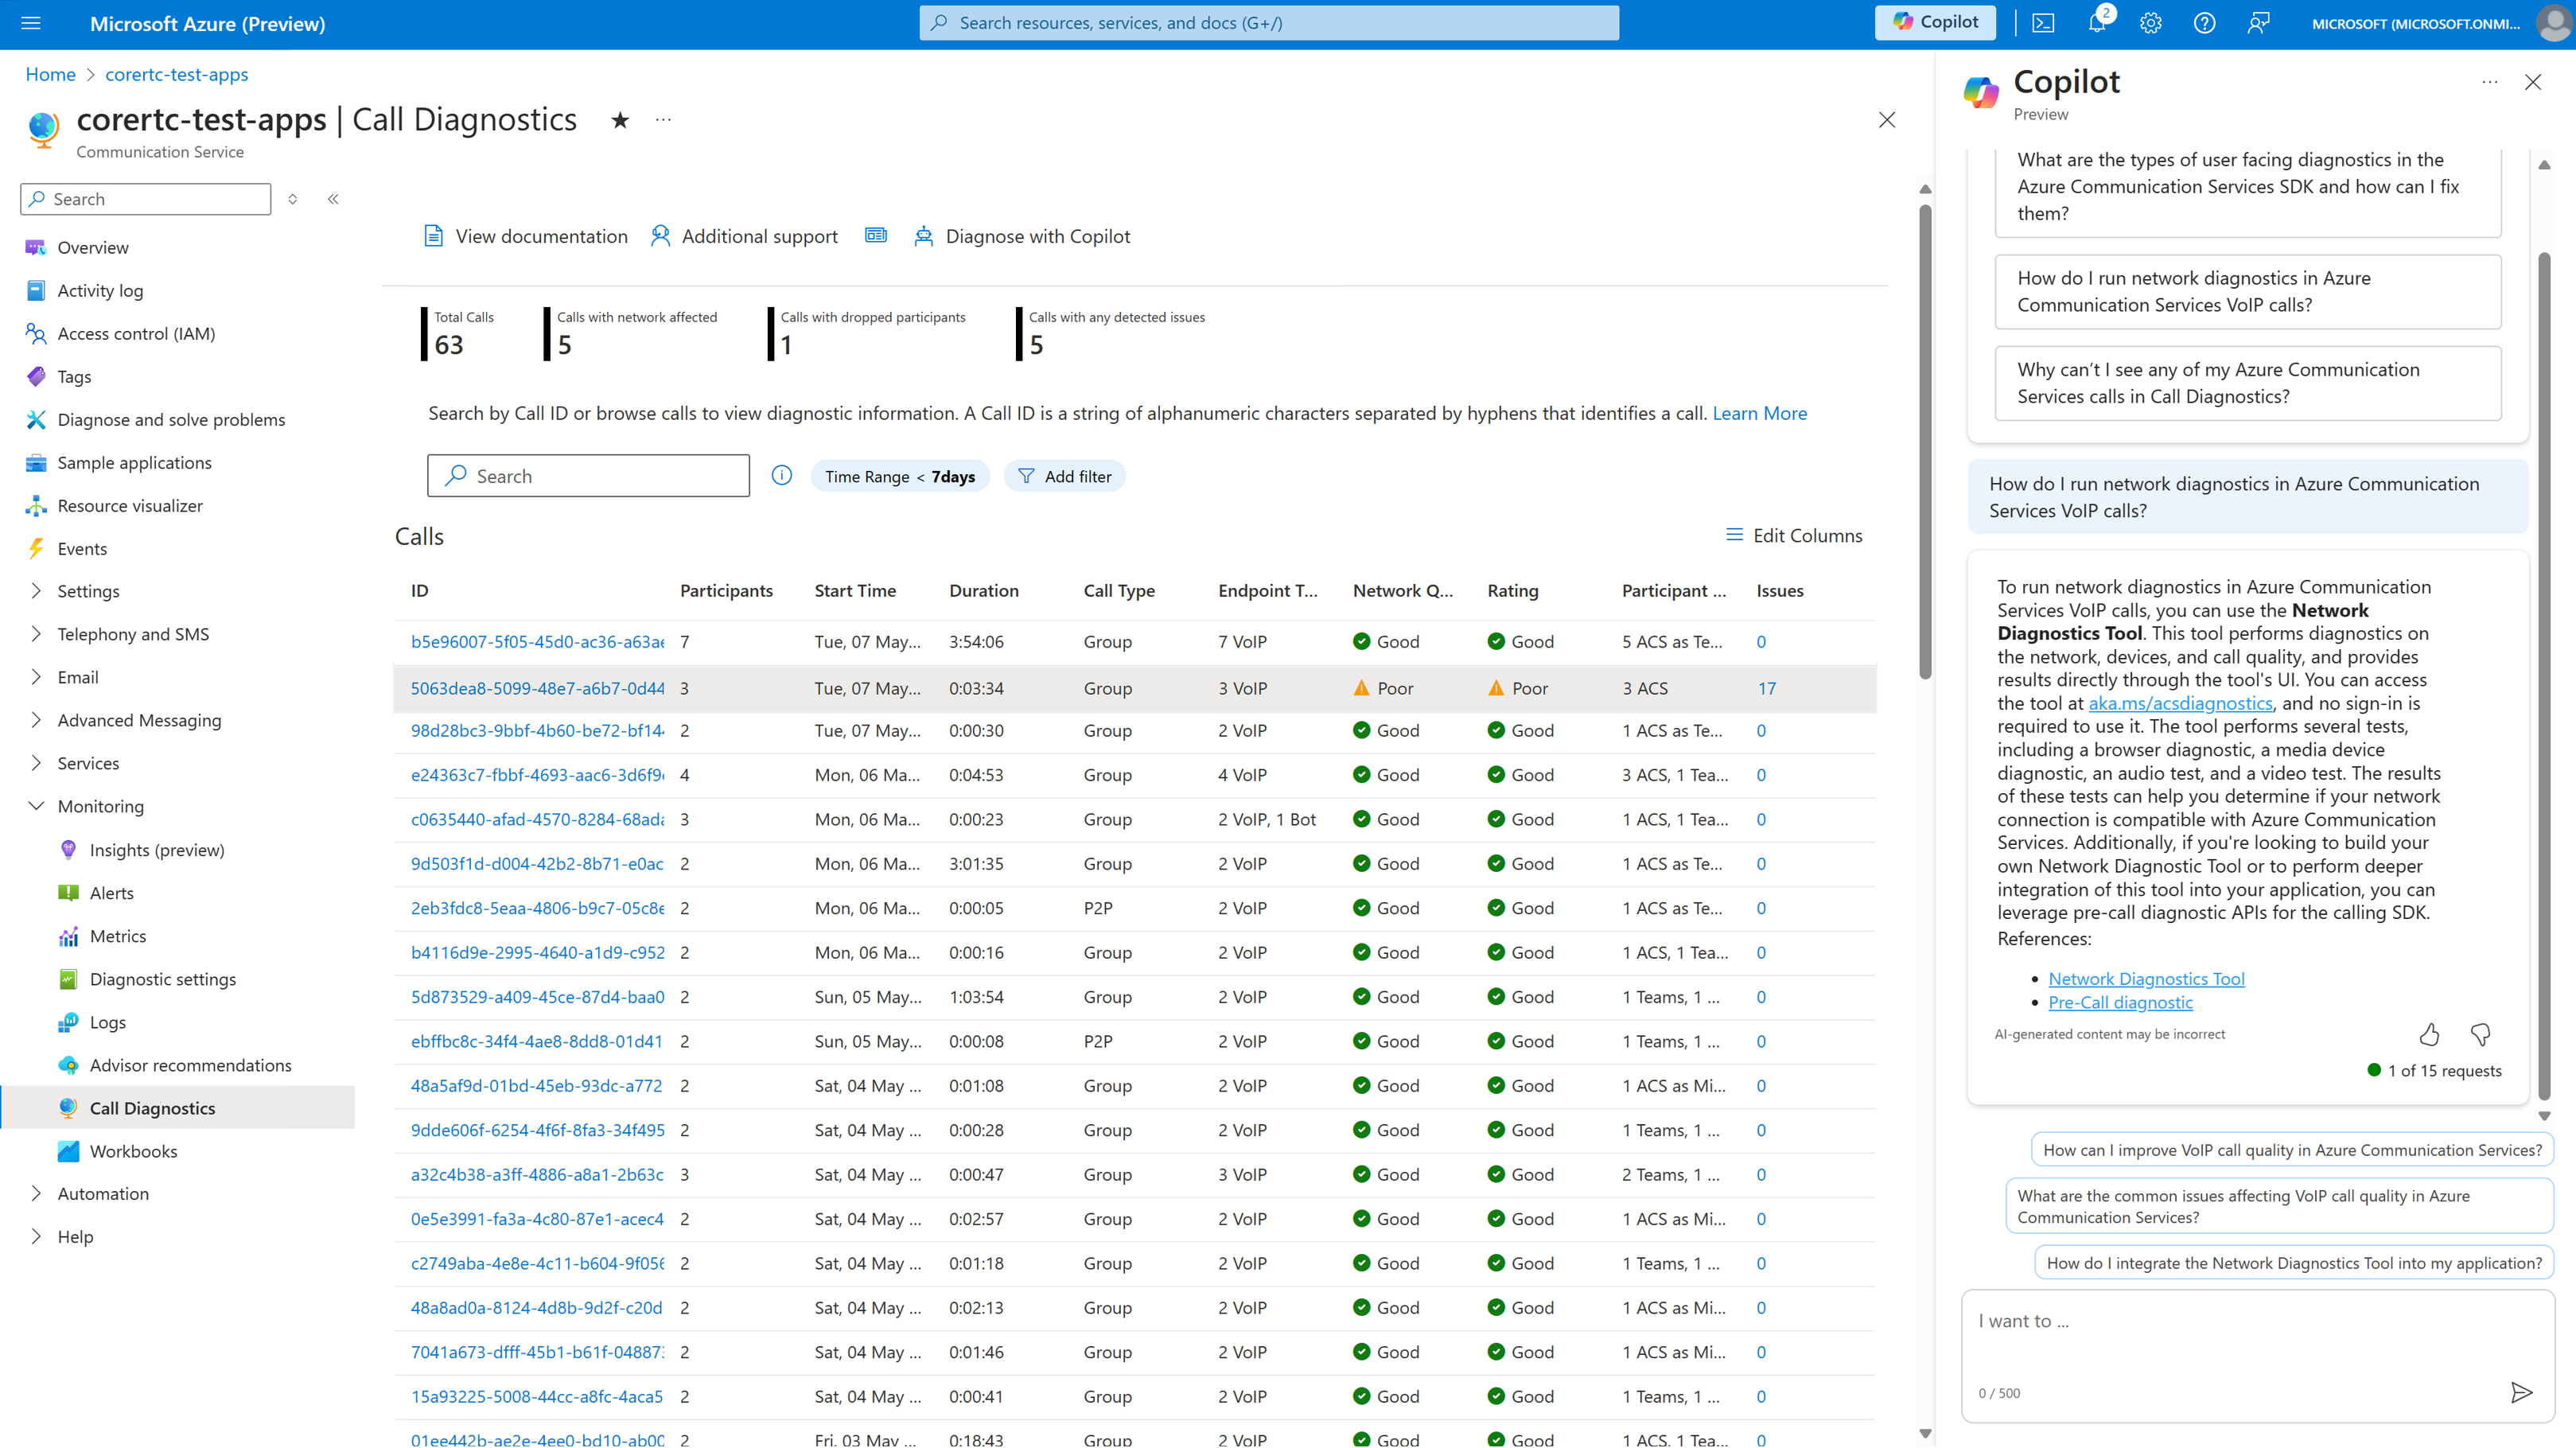The width and height of the screenshot is (2576, 1448).
Task: Toggle the Time Range filter dropdown
Action: 897,474
